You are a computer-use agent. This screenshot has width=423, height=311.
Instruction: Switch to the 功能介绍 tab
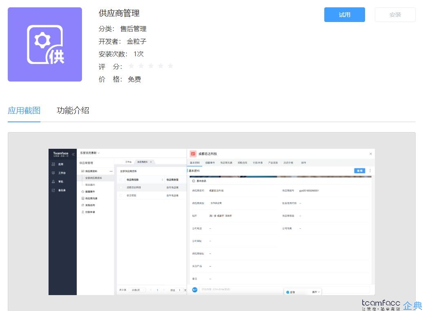73,110
